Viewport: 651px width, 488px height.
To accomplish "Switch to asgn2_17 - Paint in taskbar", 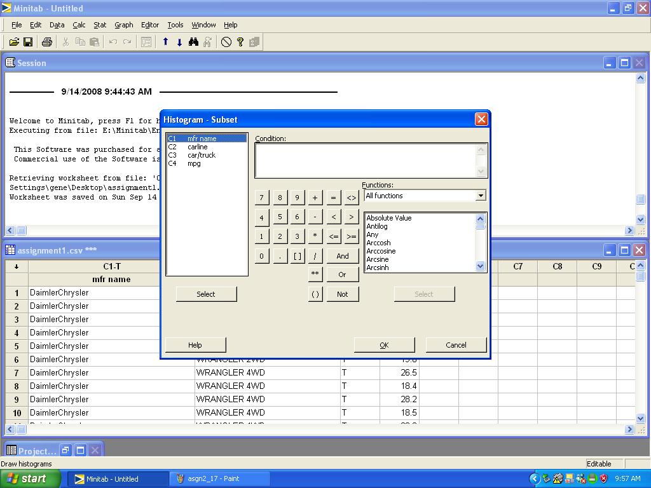I will click(x=213, y=478).
